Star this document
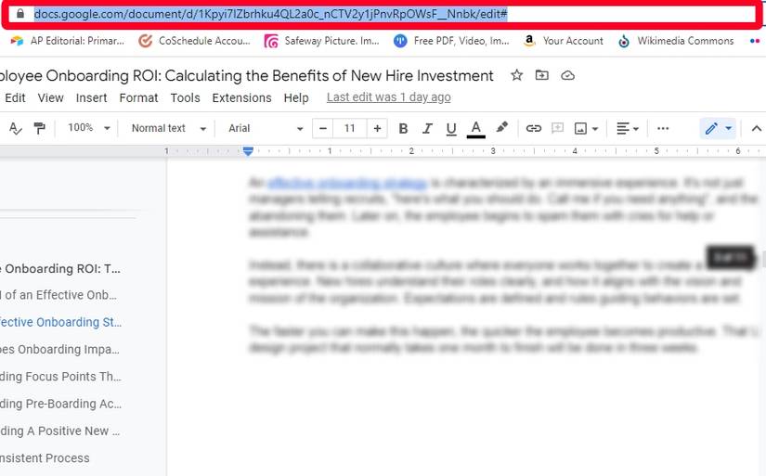766x476 pixels. (516, 75)
